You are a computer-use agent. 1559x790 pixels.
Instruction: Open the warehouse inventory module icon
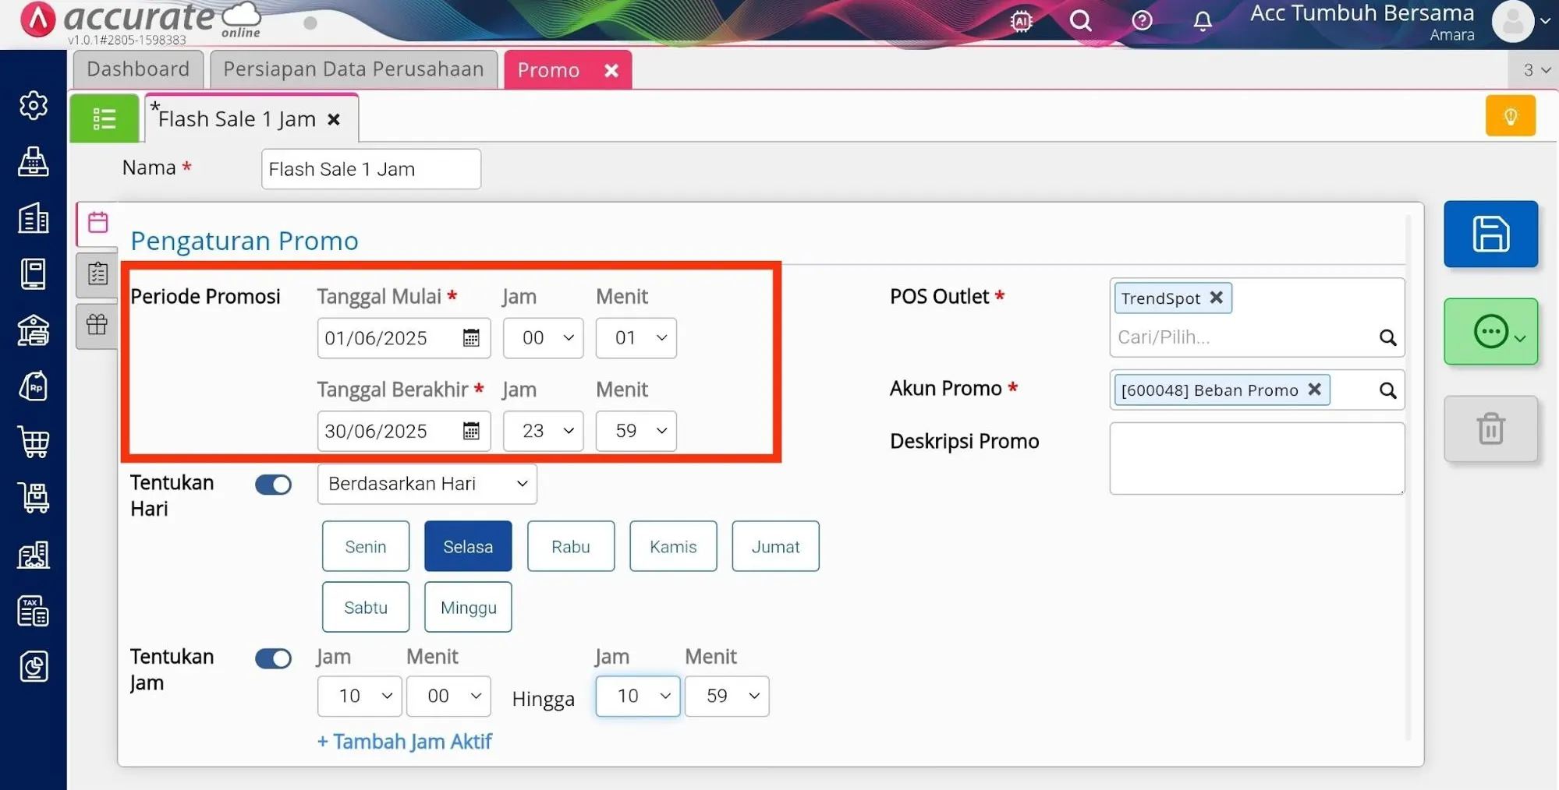(x=34, y=555)
